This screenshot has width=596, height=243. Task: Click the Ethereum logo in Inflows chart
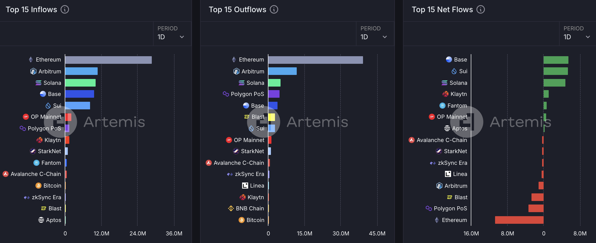[31, 60]
